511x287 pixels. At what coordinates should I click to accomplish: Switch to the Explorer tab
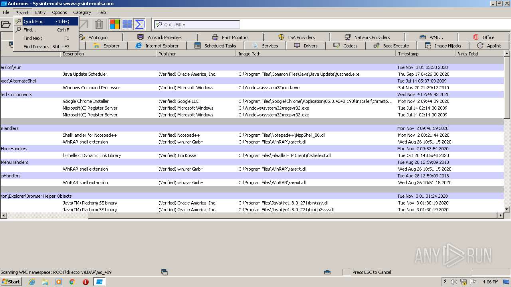106,46
